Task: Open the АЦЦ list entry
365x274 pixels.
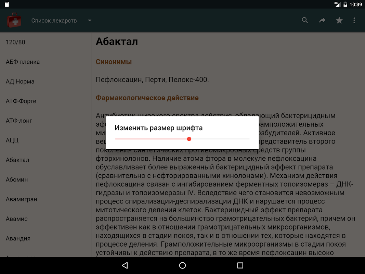Action: (45, 140)
